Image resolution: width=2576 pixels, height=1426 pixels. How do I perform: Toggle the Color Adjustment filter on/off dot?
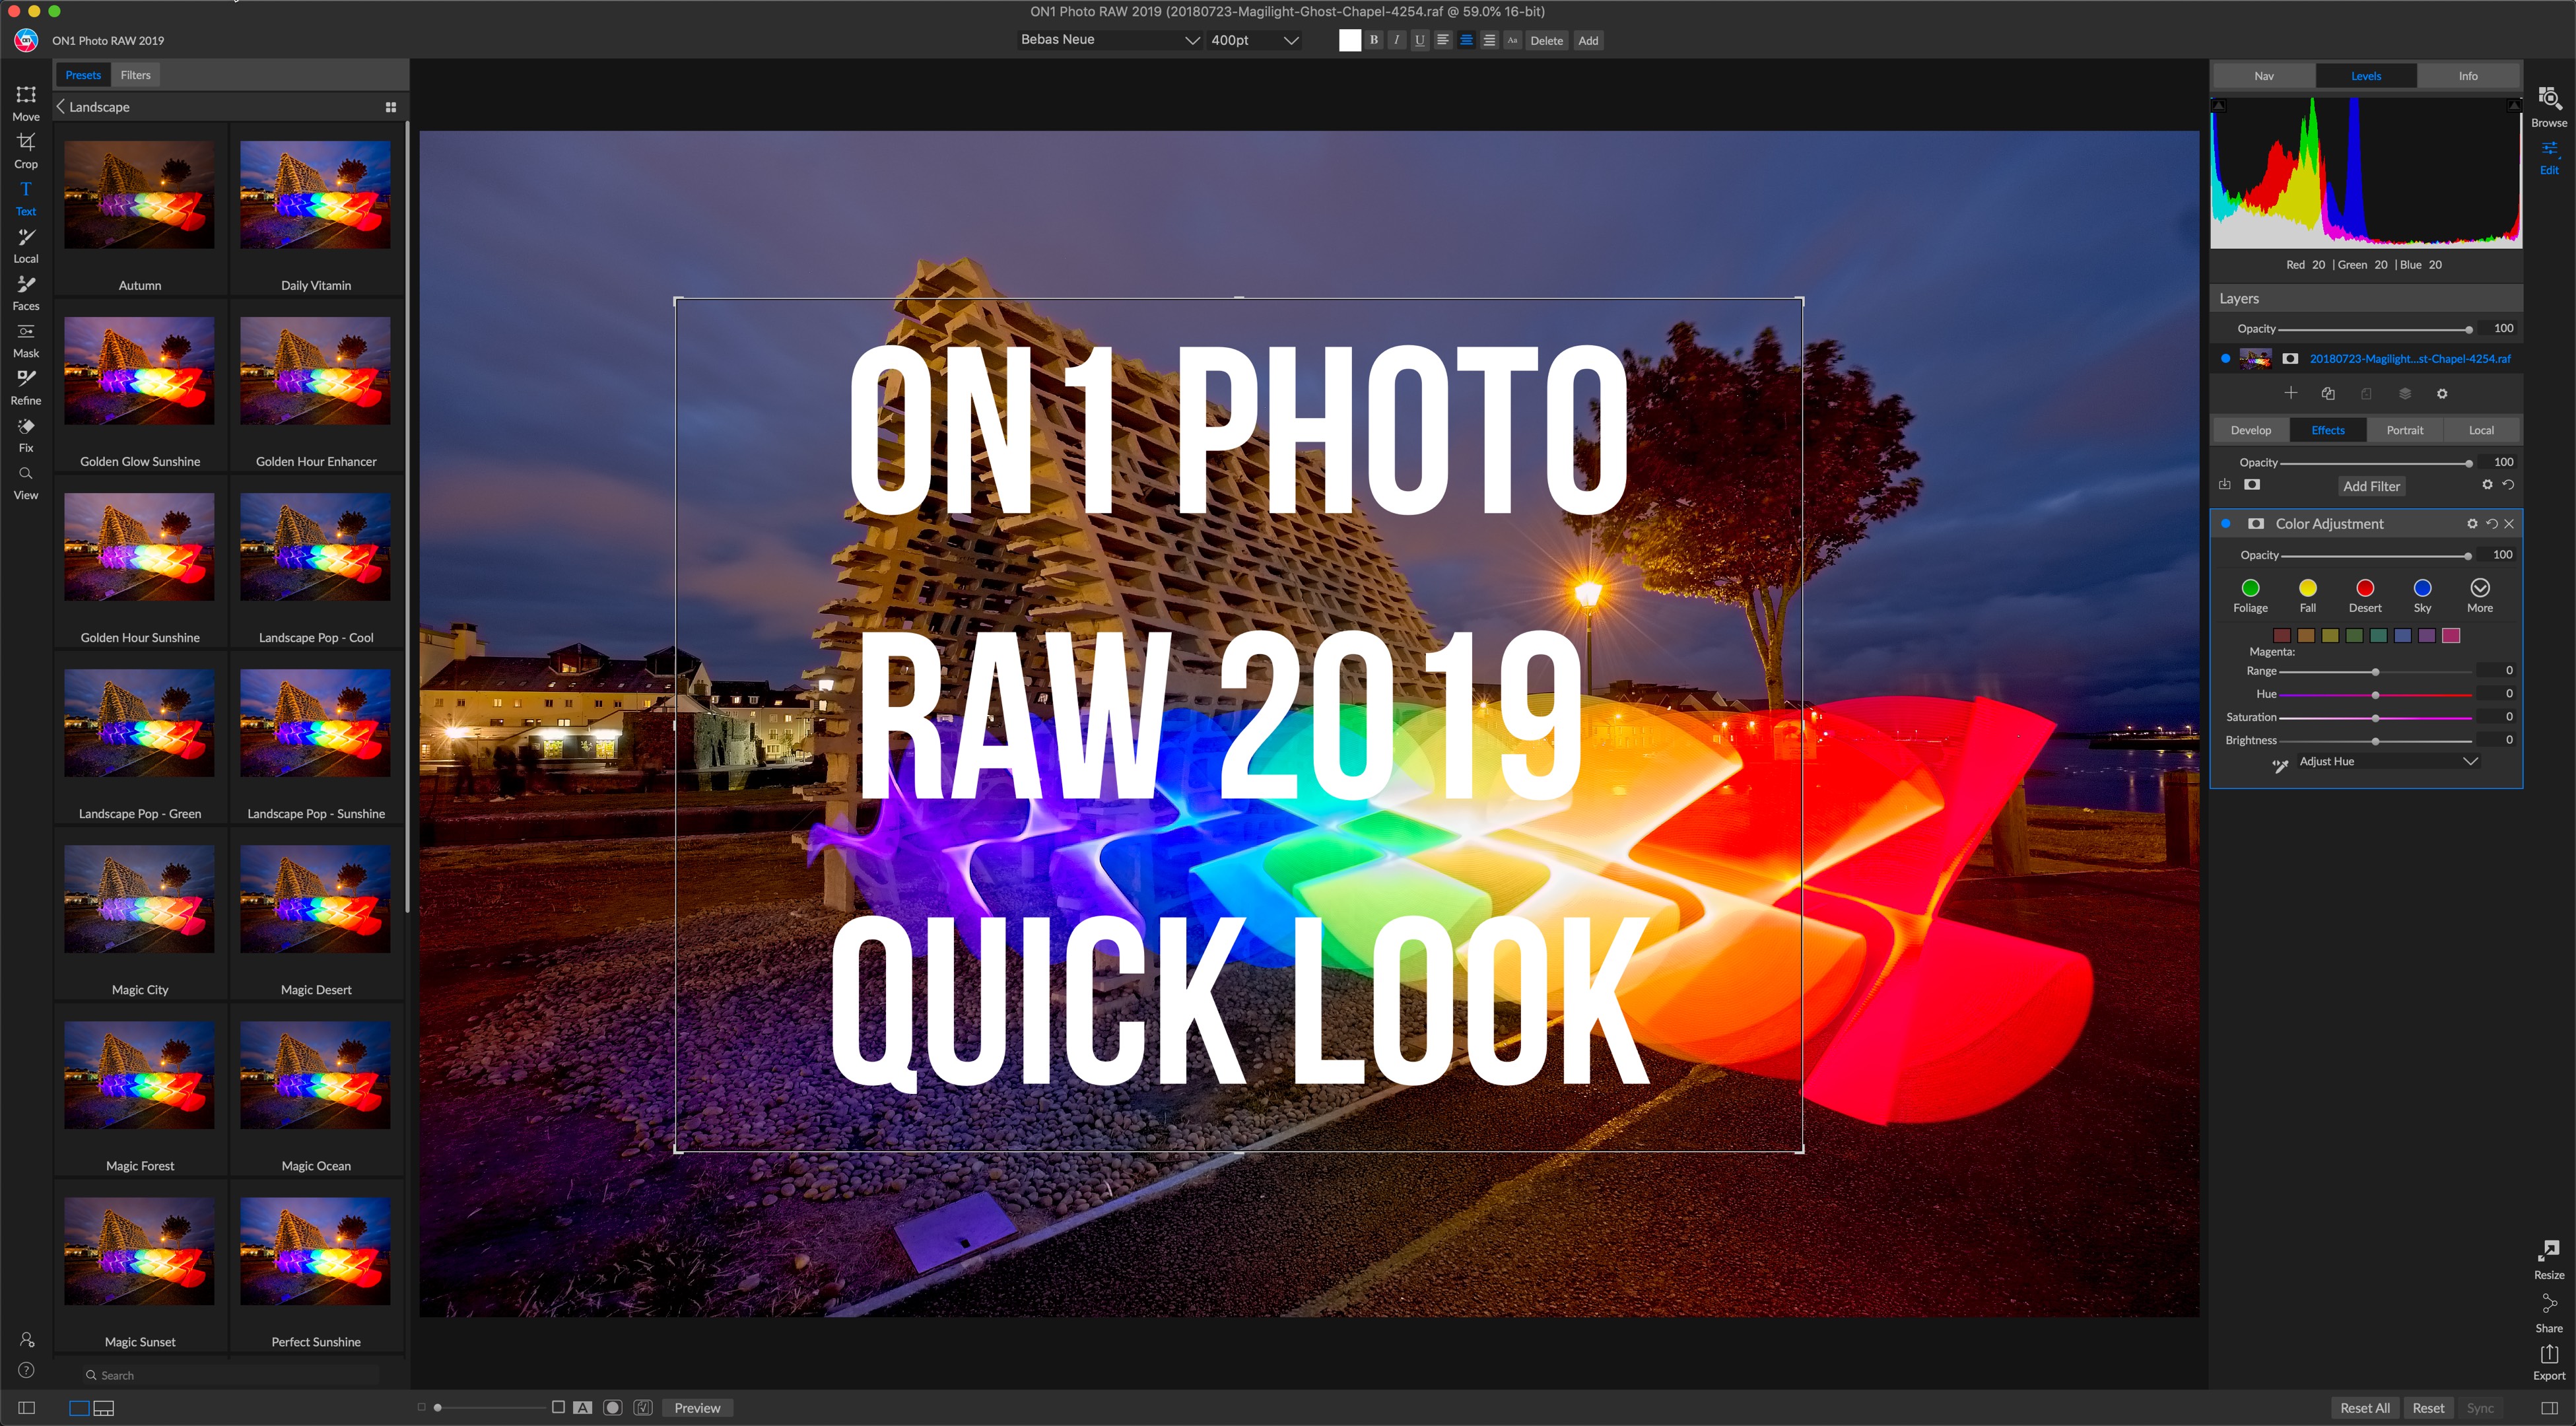(x=2226, y=523)
